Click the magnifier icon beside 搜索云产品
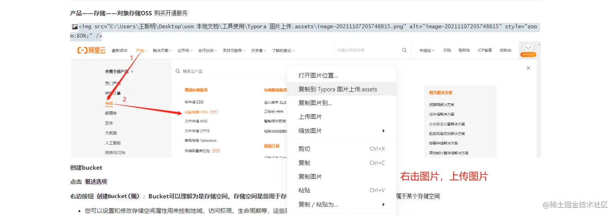 click(x=178, y=71)
